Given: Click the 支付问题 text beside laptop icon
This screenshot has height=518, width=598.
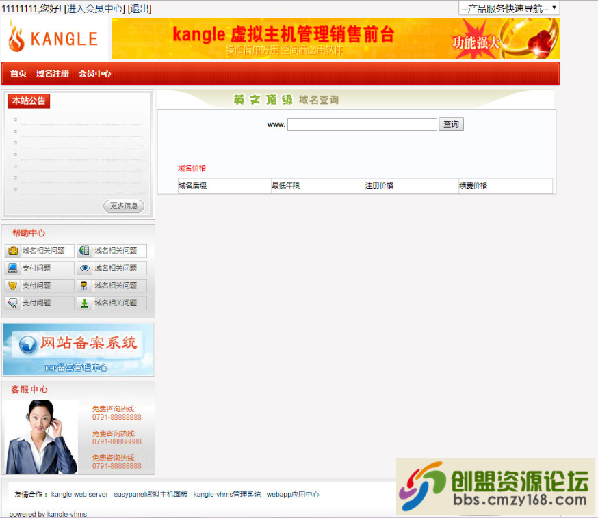Looking at the screenshot, I should click(37, 268).
